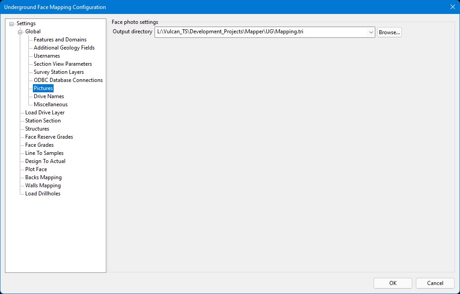
Task: Select Plot Face tree item
Action: pyautogui.click(x=36, y=169)
